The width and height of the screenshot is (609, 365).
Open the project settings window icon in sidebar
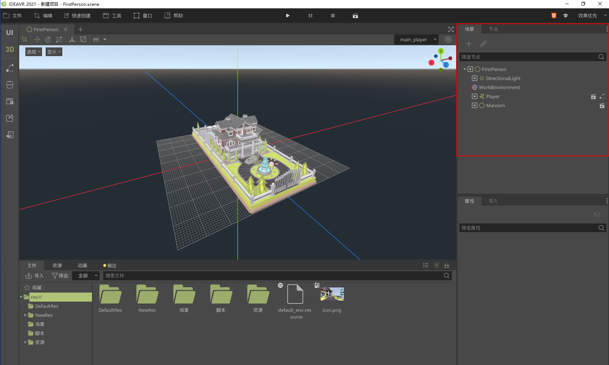10,101
